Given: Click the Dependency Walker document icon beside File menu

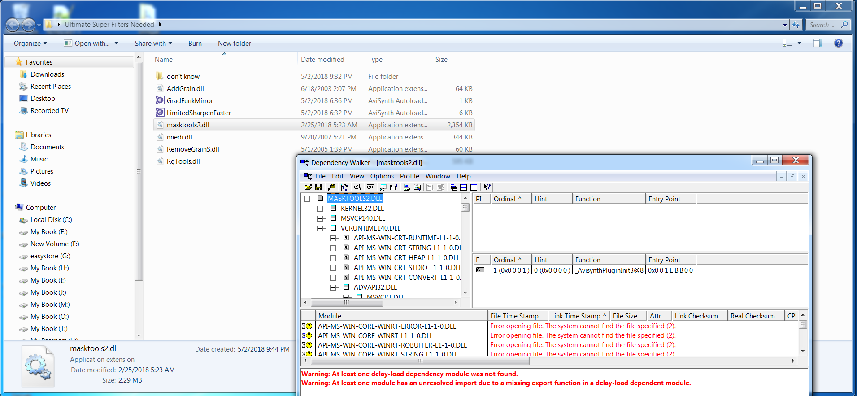Looking at the screenshot, I should tap(308, 176).
